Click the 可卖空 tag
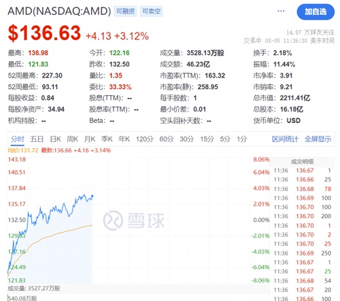The image size is (340, 301). (151, 12)
